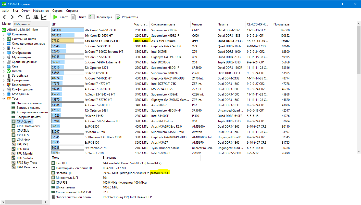Expand the Отображение tree node
The width and height of the screenshot is (361, 205).
4,53
